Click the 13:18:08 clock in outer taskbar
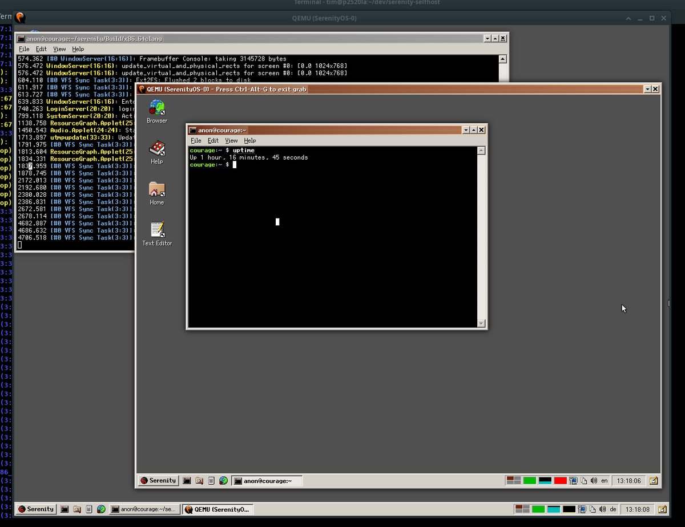The image size is (685, 527). point(638,509)
